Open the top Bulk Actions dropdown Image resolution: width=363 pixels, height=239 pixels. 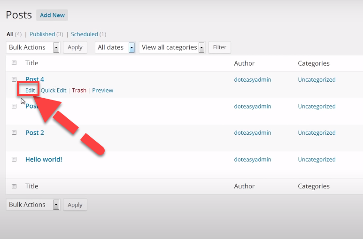point(33,47)
